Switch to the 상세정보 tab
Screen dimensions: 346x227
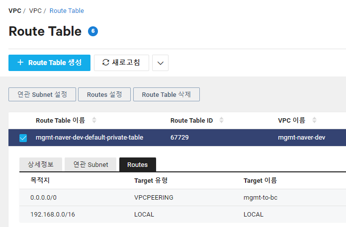click(40, 164)
